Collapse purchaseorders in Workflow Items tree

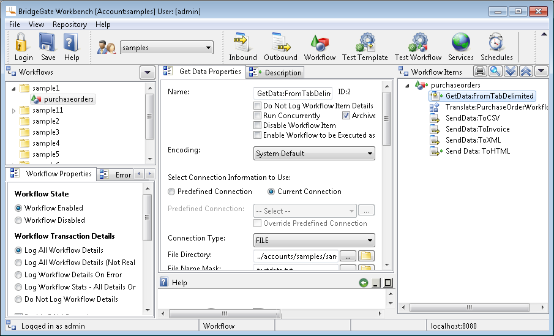click(407, 85)
